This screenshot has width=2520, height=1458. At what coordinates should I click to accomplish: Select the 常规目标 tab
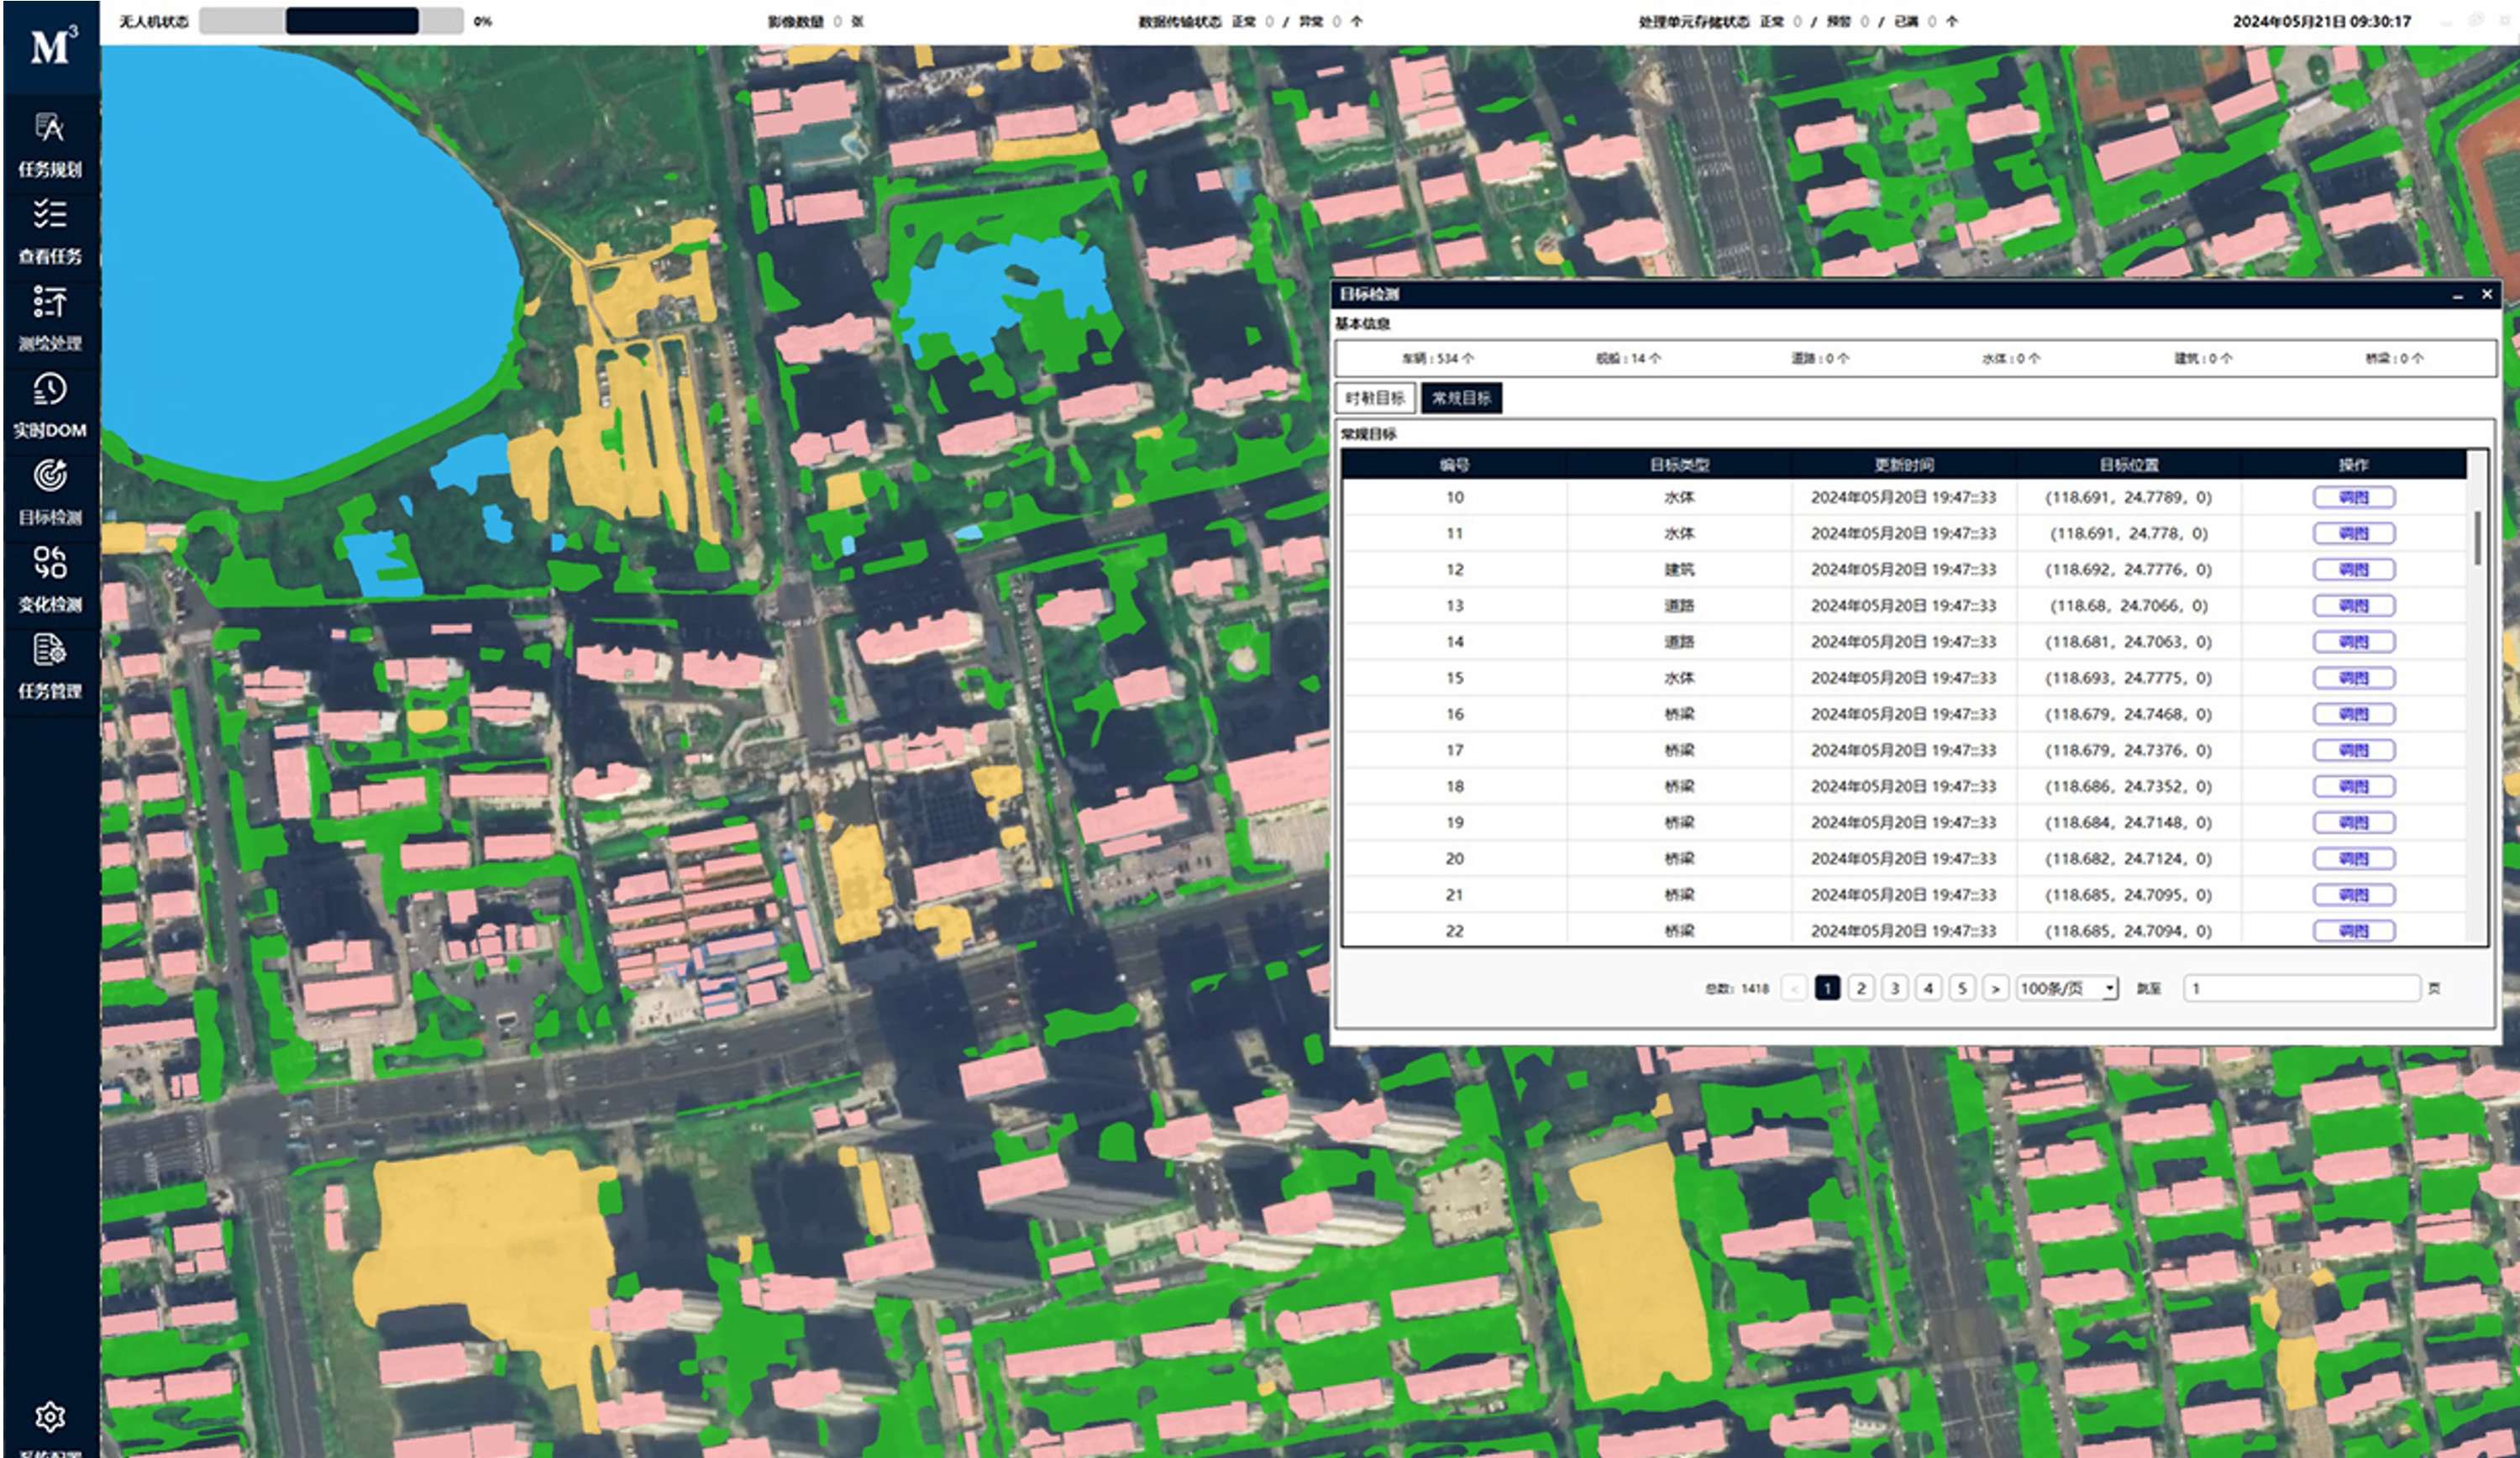[1461, 398]
